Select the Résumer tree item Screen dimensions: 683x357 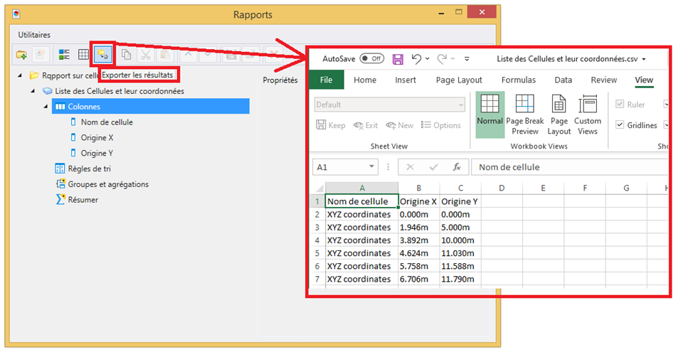(83, 200)
